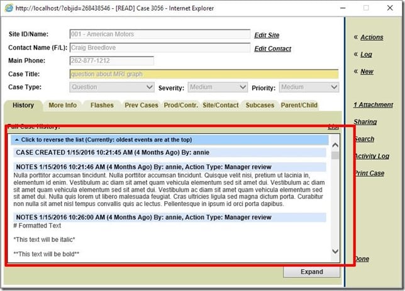Screen dimensions: 405x291
Task: Switch to the Flashes tab
Action: pyautogui.click(x=102, y=106)
